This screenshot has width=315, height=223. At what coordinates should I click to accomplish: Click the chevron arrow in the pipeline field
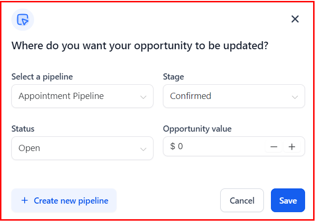144,97
